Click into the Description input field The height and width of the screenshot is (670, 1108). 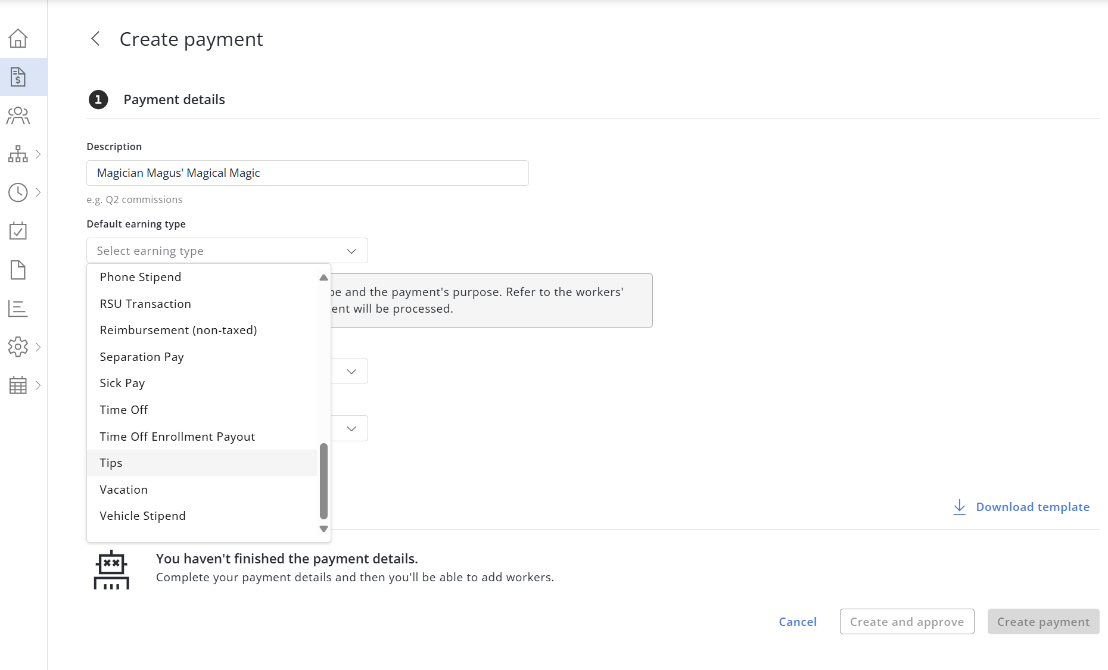pyautogui.click(x=307, y=173)
